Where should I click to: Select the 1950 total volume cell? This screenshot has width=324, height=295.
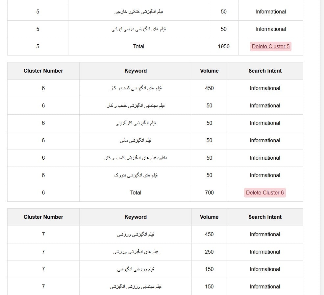pos(224,46)
